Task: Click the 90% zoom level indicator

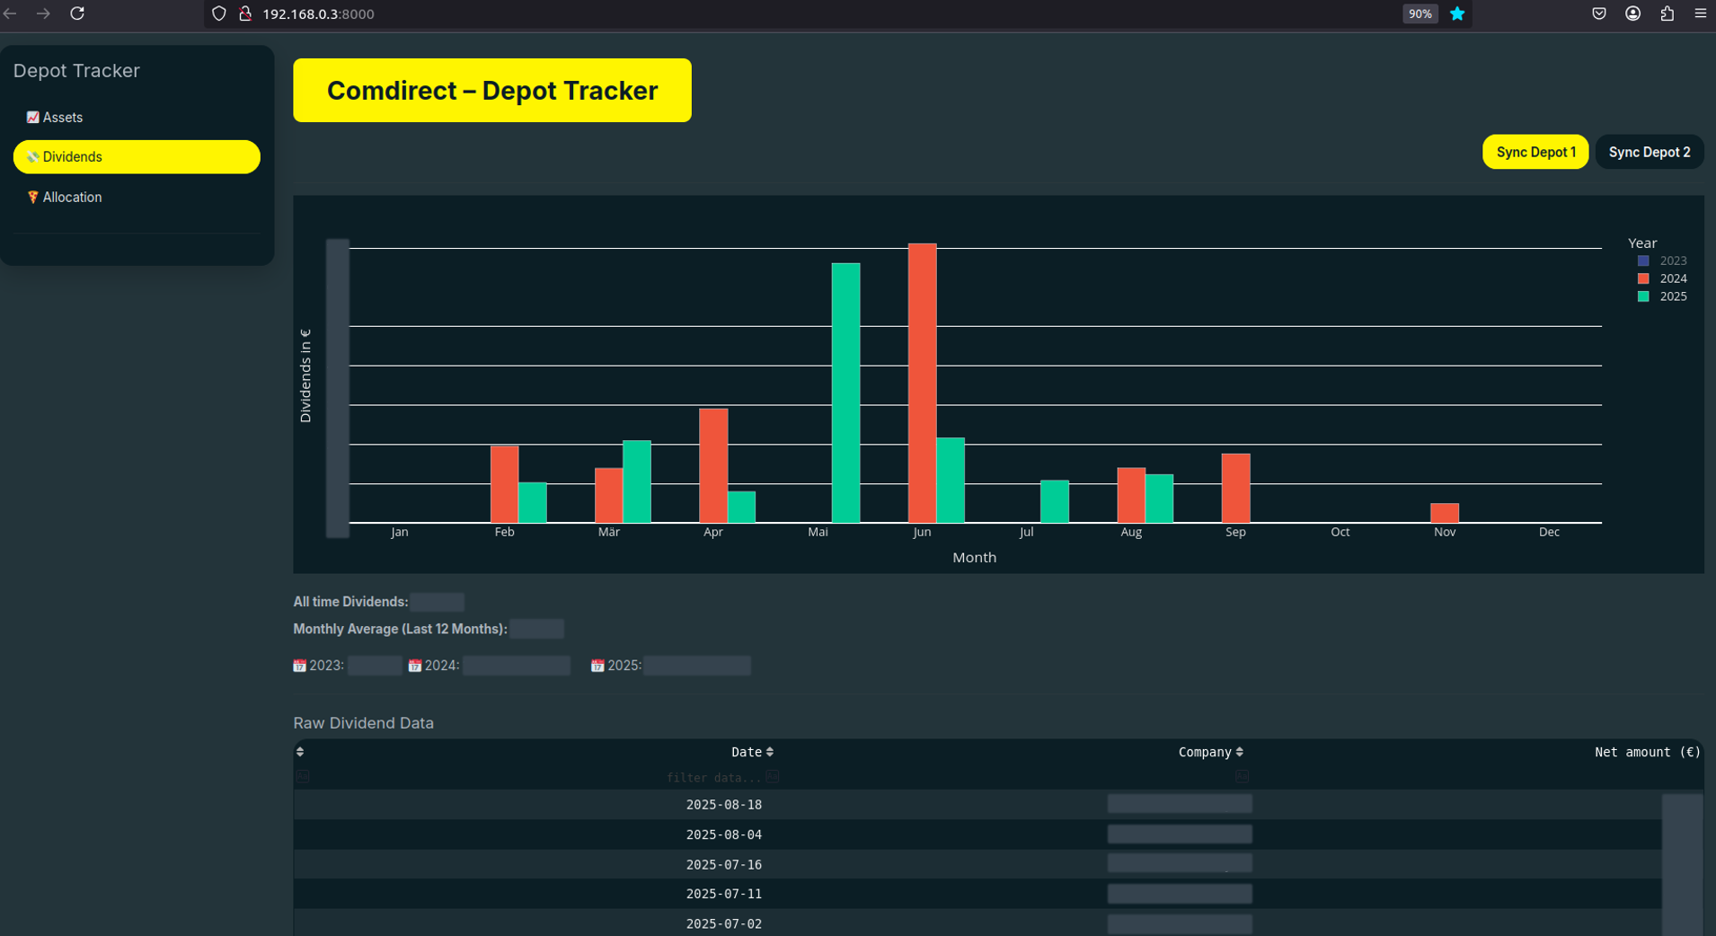Action: point(1420,13)
